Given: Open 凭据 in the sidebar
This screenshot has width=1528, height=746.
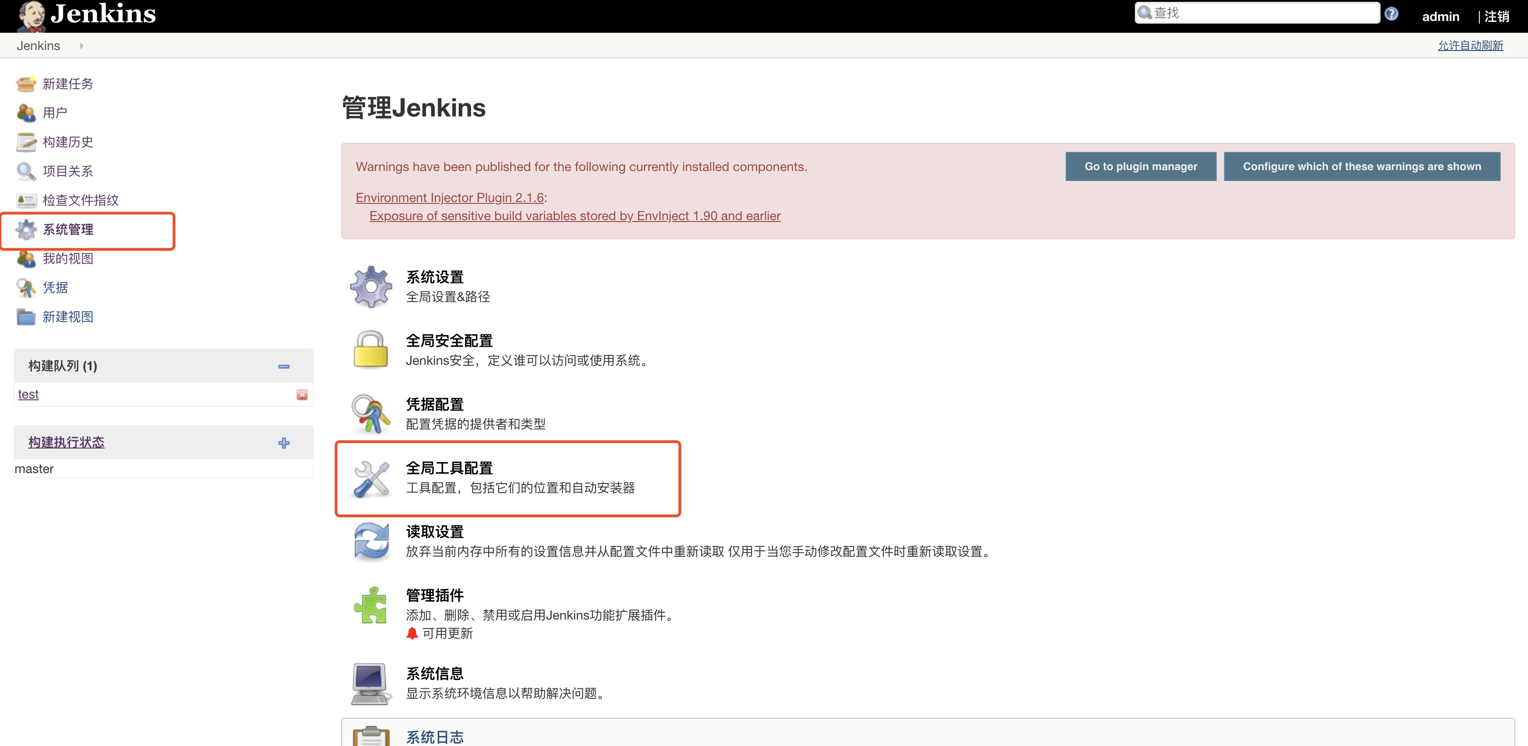Looking at the screenshot, I should (55, 287).
